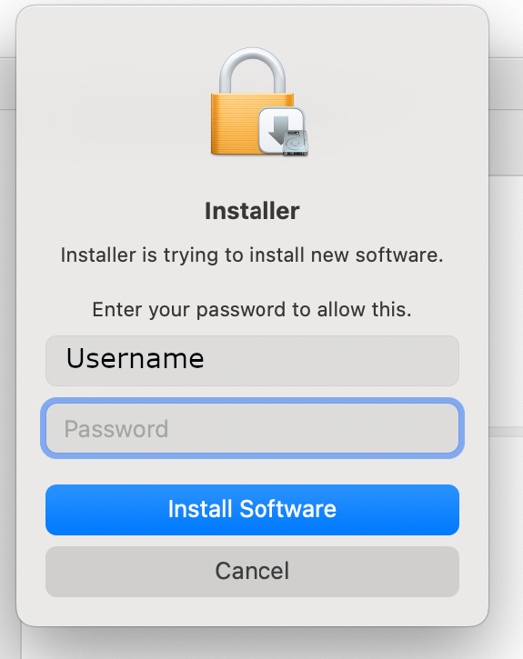Click the Installer package badge icon
This screenshot has width=523, height=659.
click(x=284, y=131)
